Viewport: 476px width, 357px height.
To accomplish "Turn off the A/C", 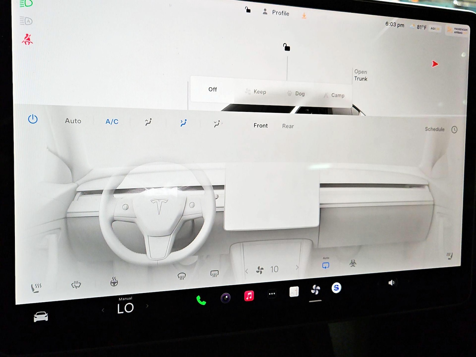I will [x=112, y=121].
